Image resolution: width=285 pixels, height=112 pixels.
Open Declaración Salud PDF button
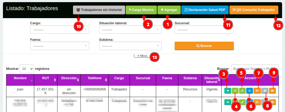tap(205, 10)
